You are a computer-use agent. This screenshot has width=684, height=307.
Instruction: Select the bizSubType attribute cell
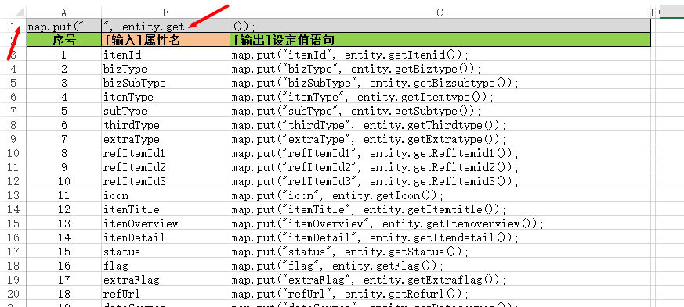[166, 83]
